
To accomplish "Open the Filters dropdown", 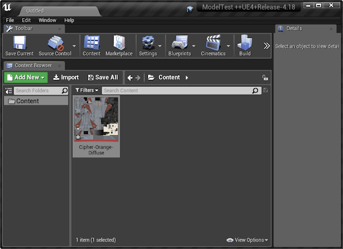I will pyautogui.click(x=87, y=90).
